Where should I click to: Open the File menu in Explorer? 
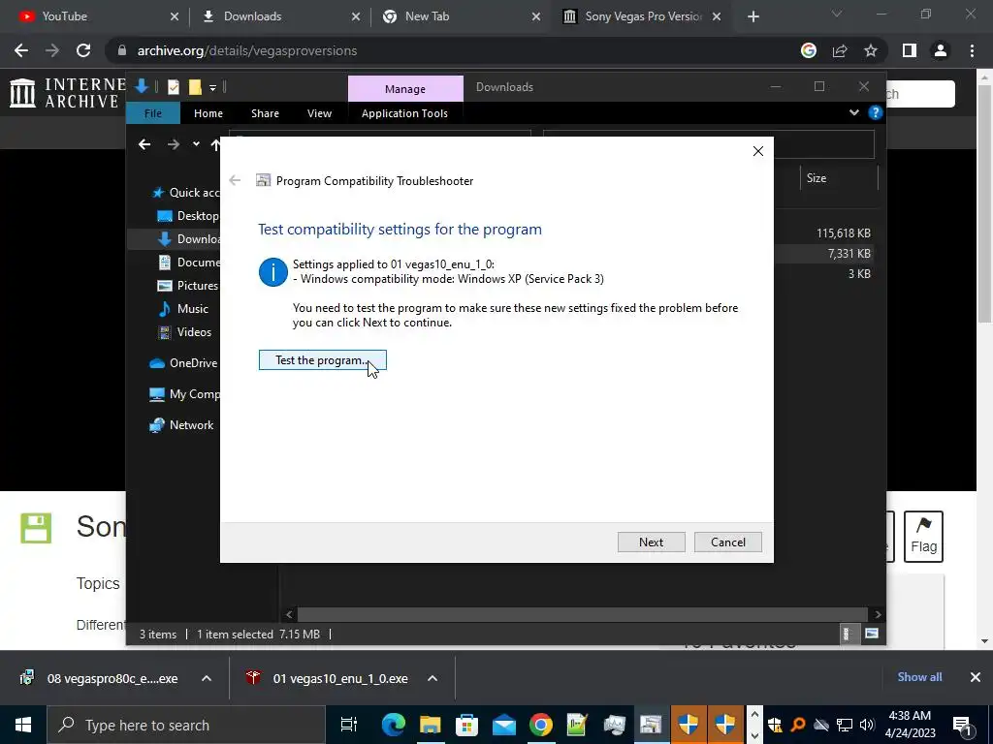pyautogui.click(x=152, y=113)
